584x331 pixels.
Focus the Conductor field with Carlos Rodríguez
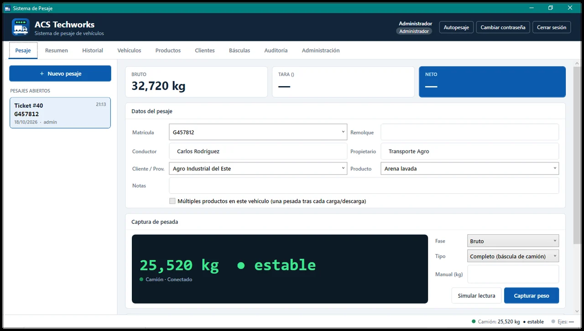[258, 151]
